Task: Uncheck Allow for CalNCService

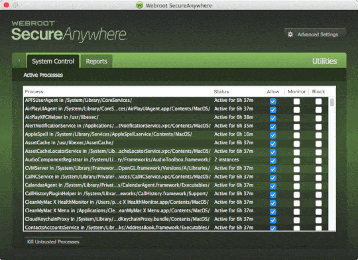Action: [273, 178]
